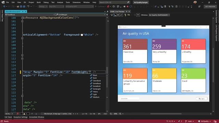The image size is (219, 123).
Task: Click the Save All icon
Action: (24, 6)
